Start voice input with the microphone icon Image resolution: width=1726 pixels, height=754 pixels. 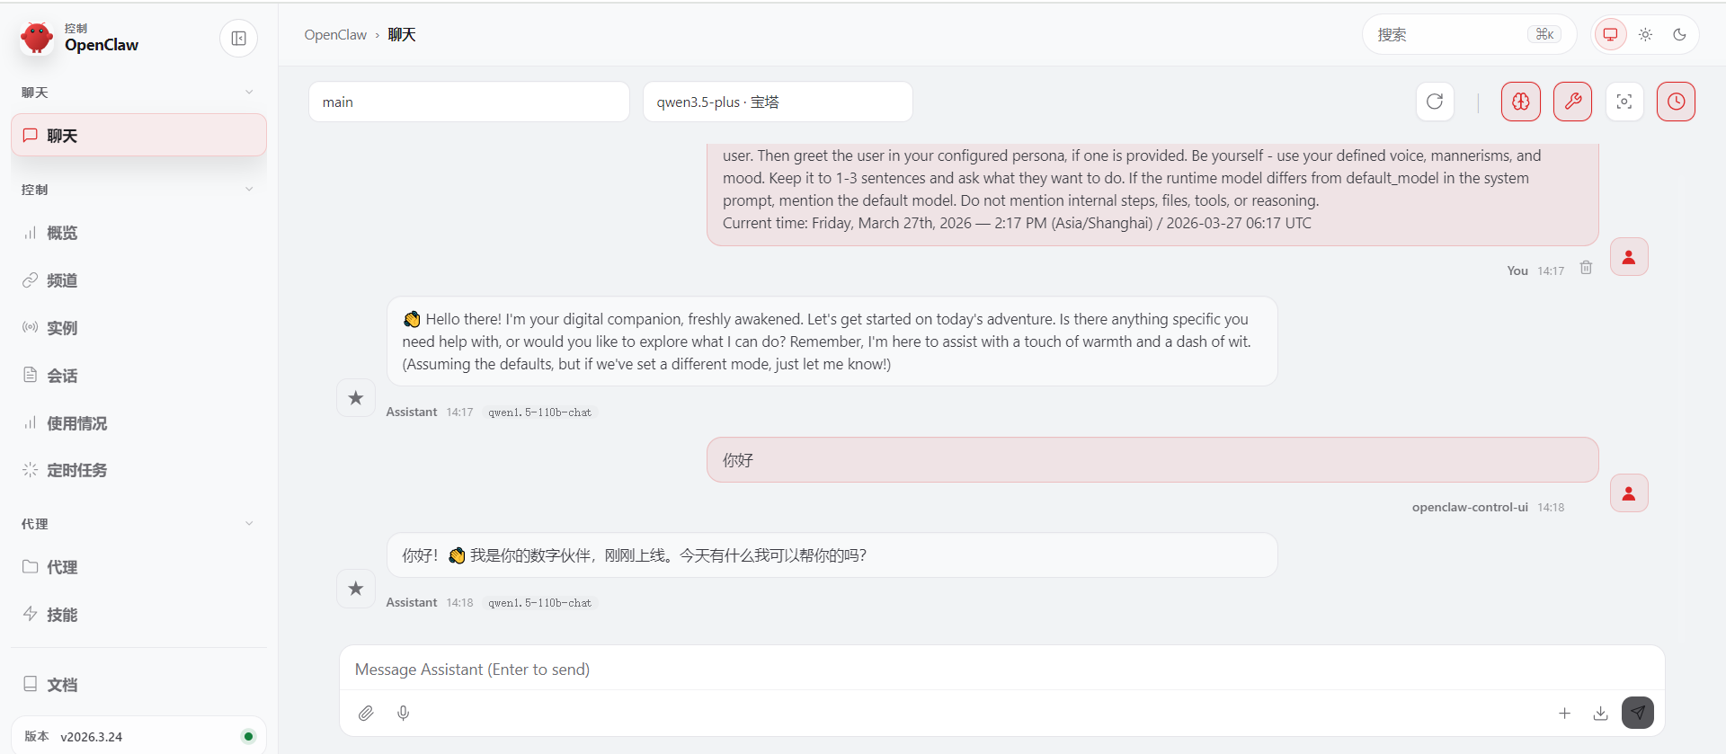click(x=404, y=714)
